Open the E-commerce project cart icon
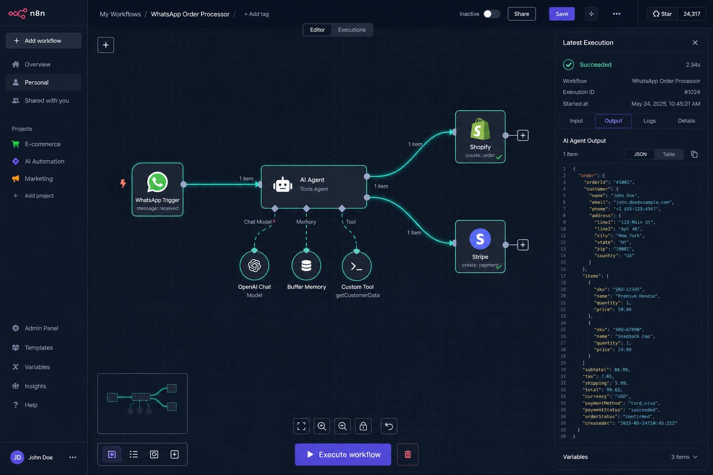This screenshot has height=475, width=713. [16, 144]
